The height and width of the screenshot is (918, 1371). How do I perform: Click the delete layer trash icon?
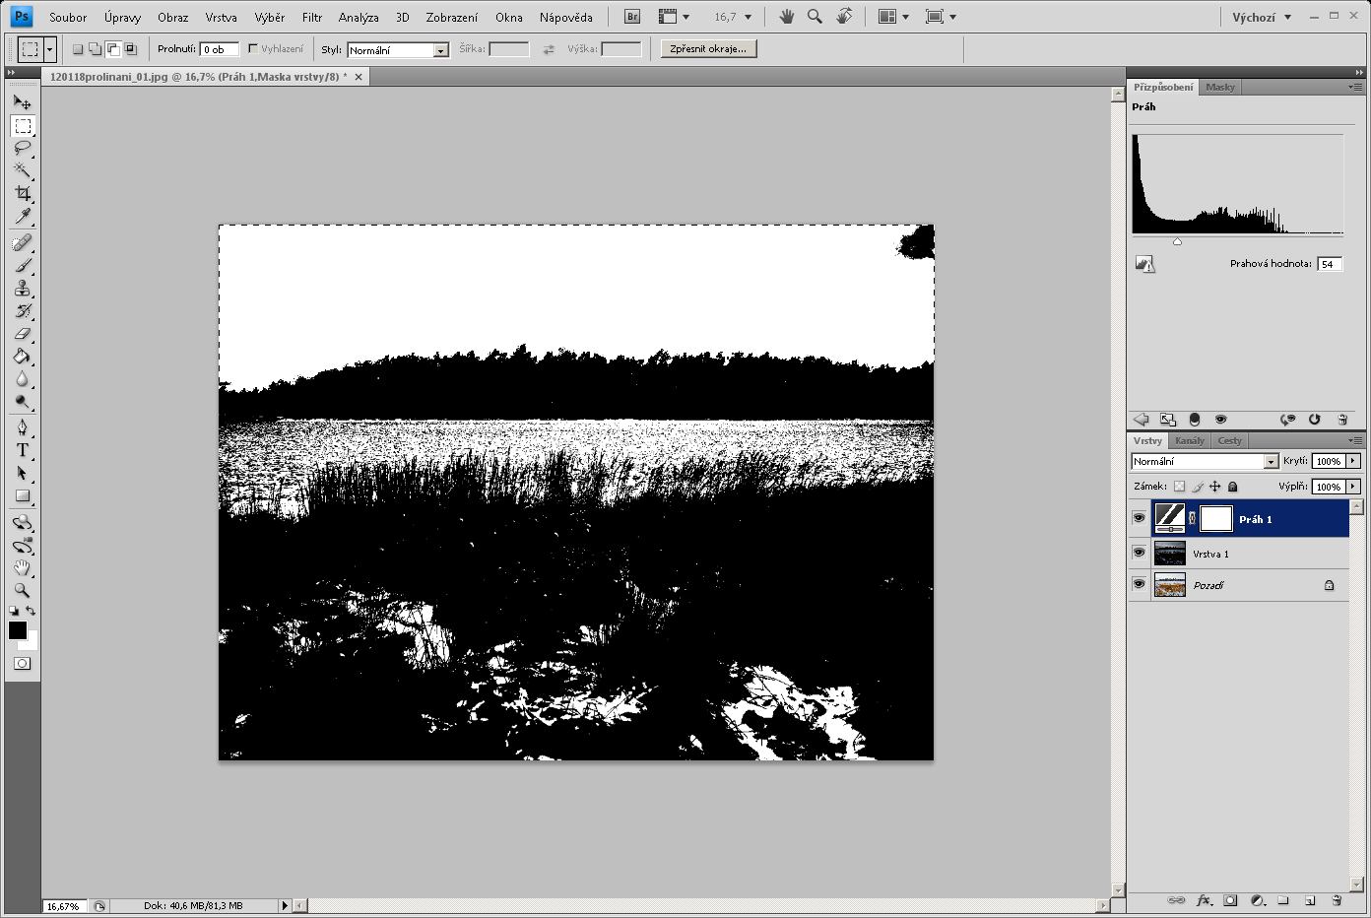(x=1337, y=900)
